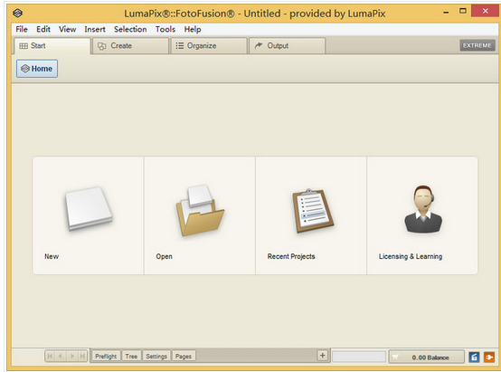
Task: Click the plus icon in bottom bar
Action: [x=322, y=356]
